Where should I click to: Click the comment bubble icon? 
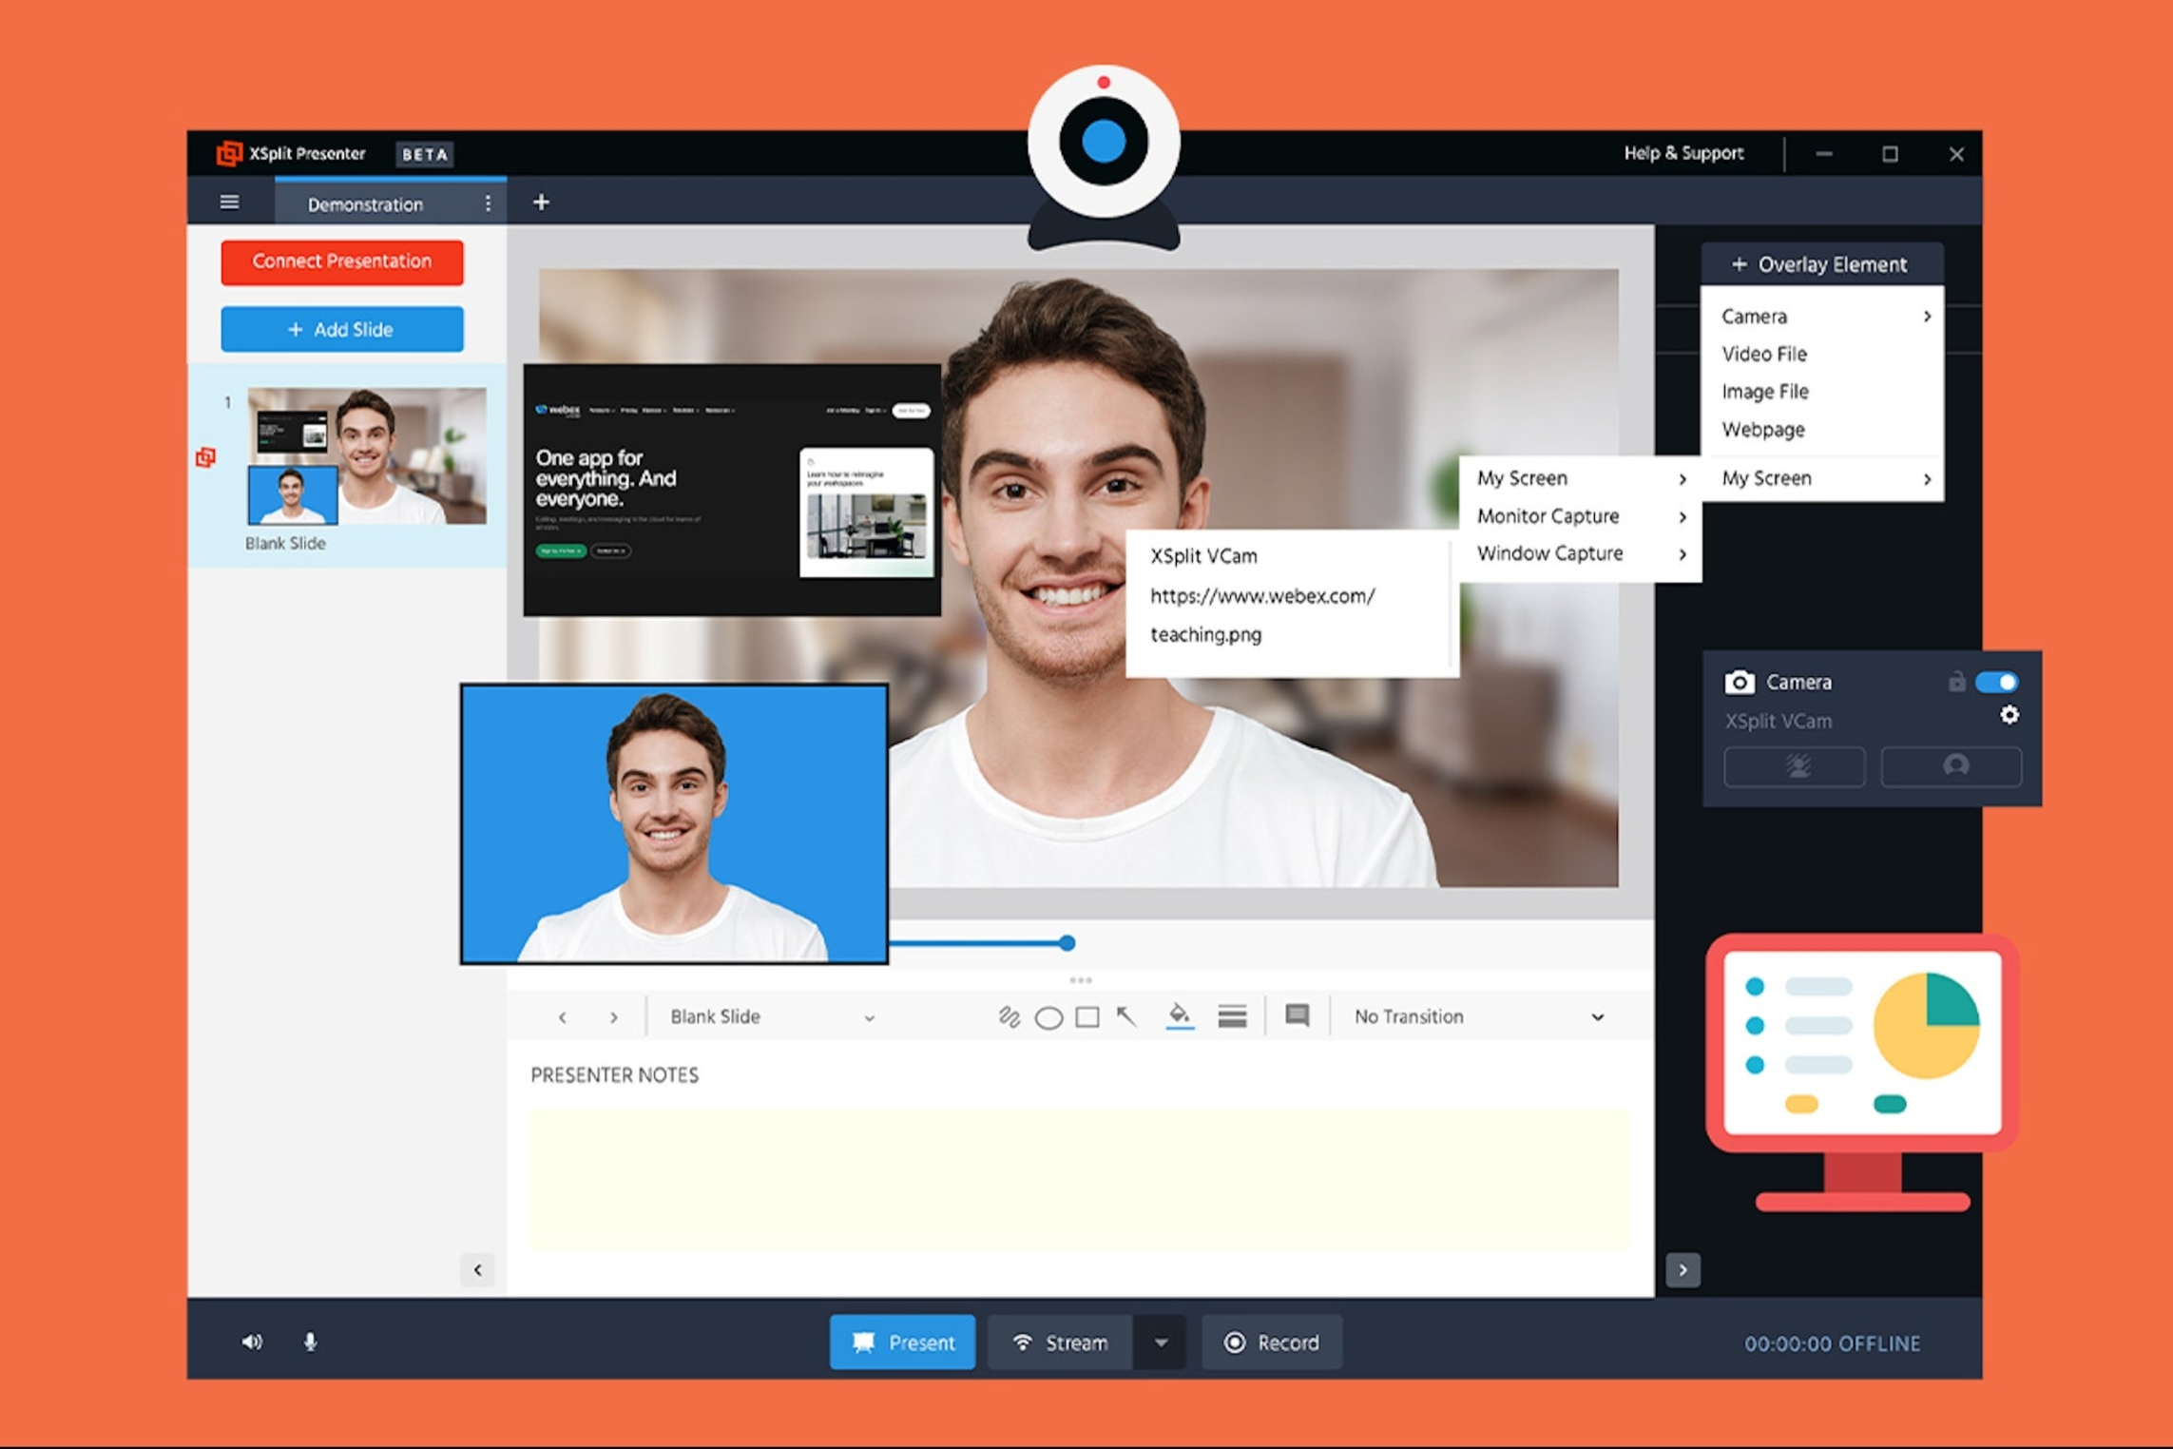1297,1015
